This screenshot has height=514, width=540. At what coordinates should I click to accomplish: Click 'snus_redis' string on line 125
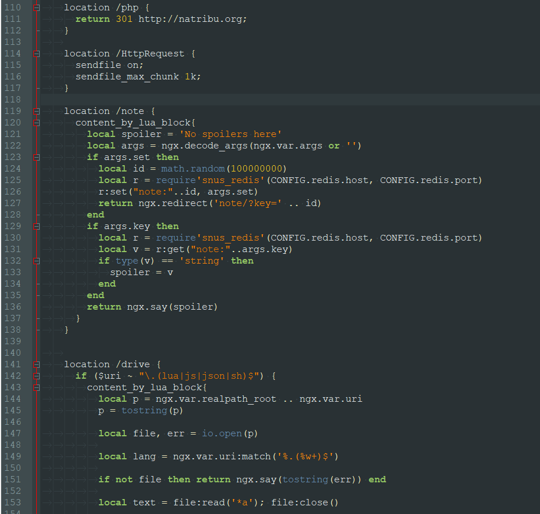231,180
